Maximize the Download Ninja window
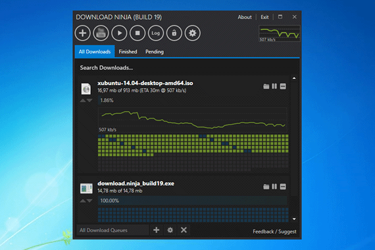 (280, 16)
